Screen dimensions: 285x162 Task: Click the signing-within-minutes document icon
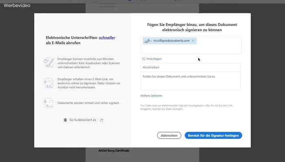[49, 62]
